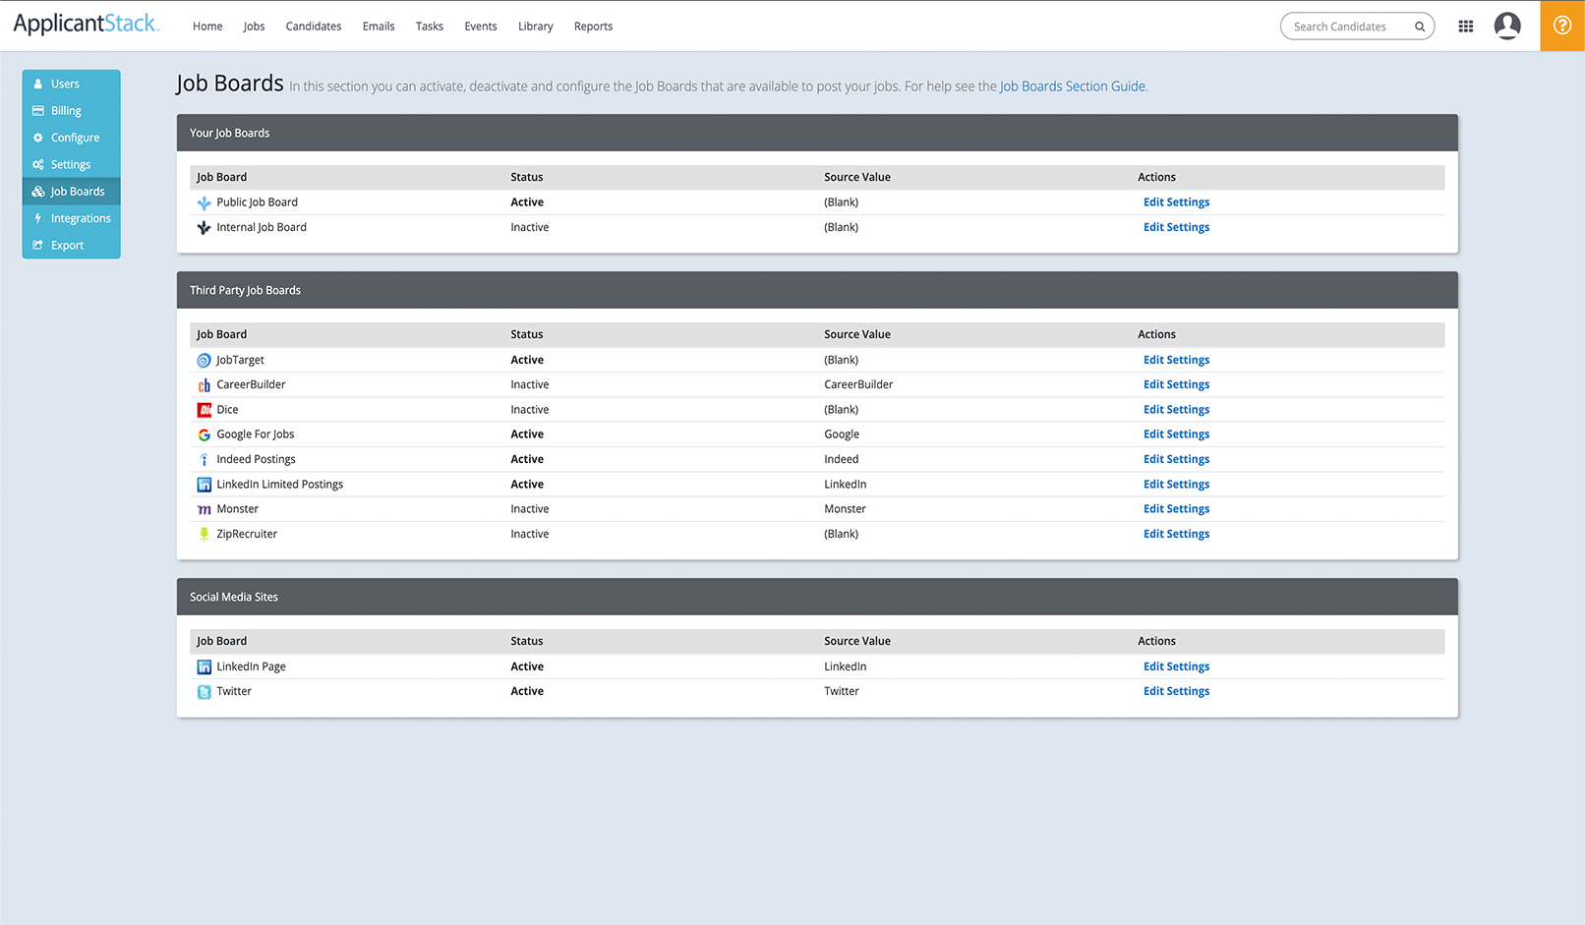Click CareerBuilder's source value 'CareerBuilder'

click(x=858, y=384)
